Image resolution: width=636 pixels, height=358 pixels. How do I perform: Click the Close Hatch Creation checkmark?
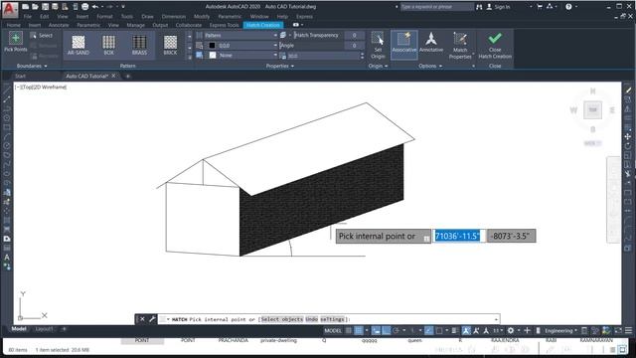click(495, 46)
